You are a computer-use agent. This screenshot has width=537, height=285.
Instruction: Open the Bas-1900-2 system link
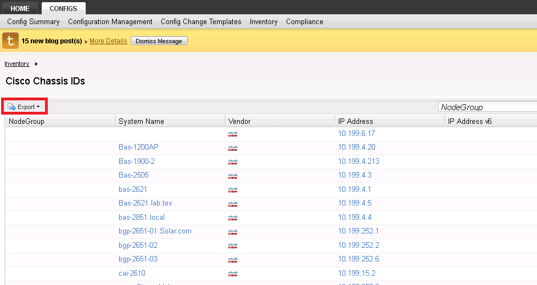pos(137,161)
